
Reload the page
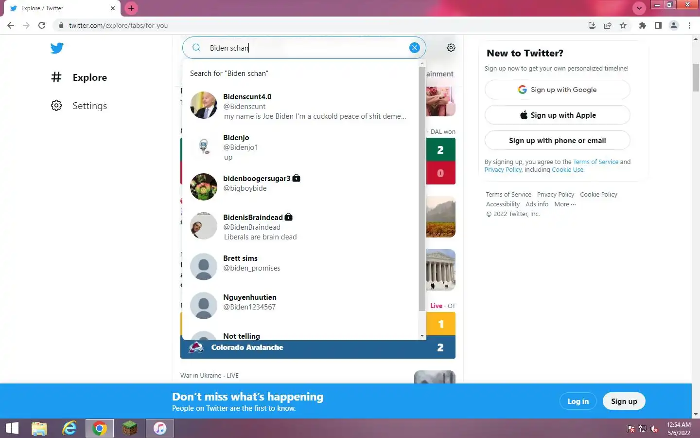[x=42, y=25]
